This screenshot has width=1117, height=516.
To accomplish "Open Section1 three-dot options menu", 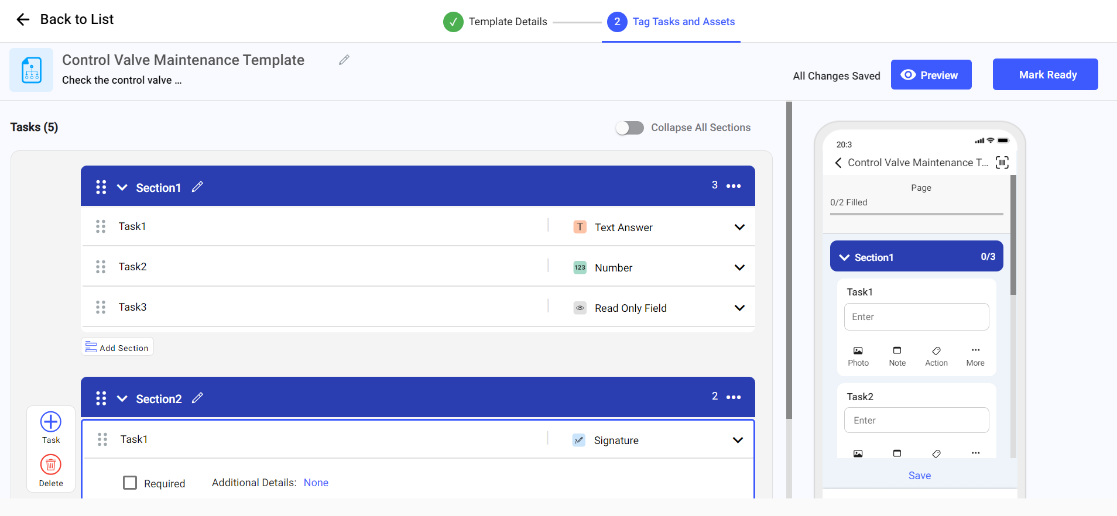I will (x=733, y=186).
